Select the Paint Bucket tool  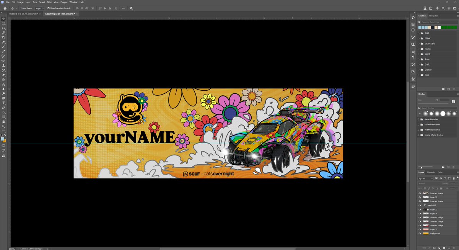pos(3,80)
